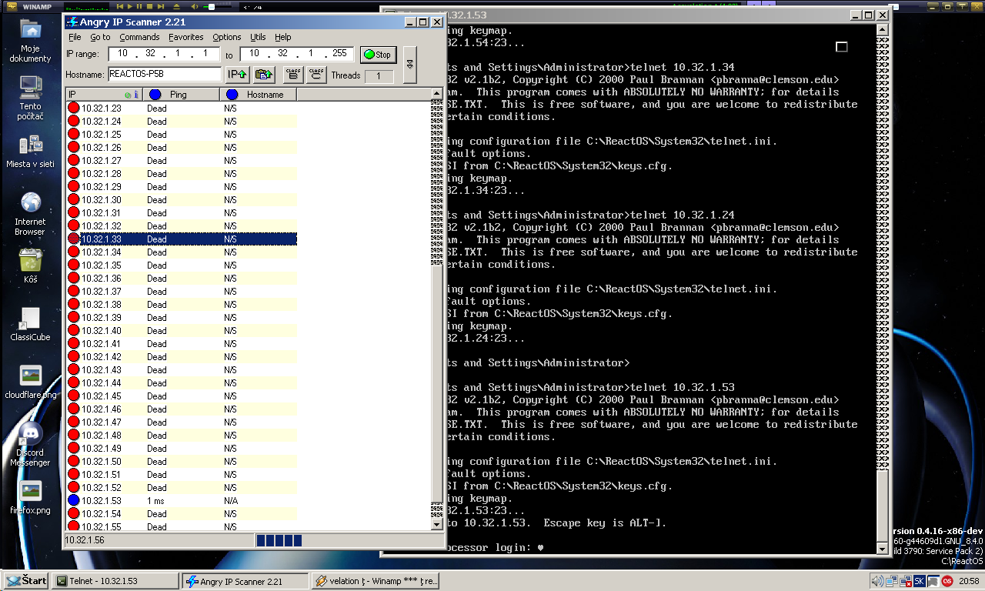Open the Favorites menu
The width and height of the screenshot is (985, 591).
tap(186, 37)
